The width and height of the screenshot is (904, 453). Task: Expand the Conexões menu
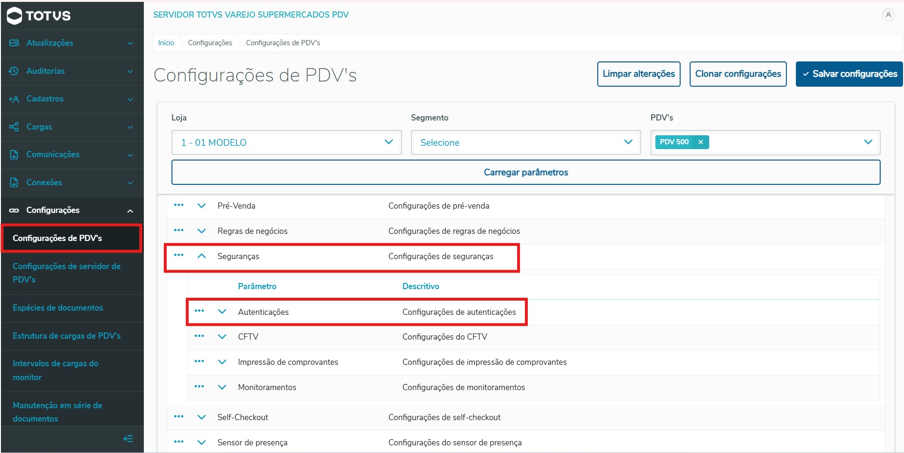pos(130,183)
